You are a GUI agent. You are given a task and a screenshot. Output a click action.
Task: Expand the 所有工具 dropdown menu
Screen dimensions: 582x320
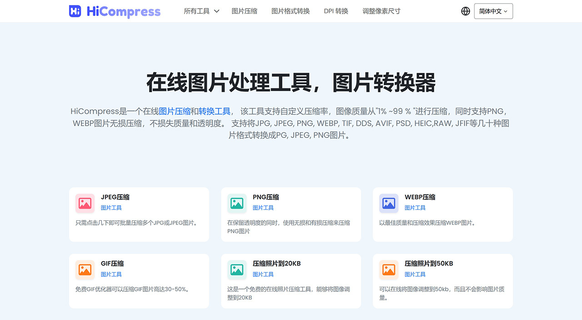201,11
